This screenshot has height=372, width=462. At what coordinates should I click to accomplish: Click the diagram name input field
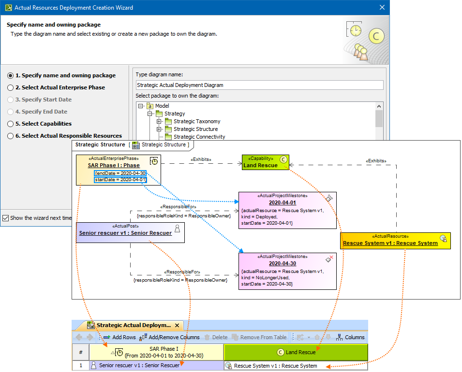click(x=259, y=85)
